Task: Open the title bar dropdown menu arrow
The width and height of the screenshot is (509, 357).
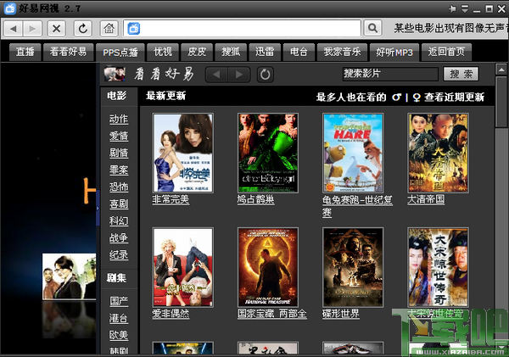Action: click(x=465, y=8)
